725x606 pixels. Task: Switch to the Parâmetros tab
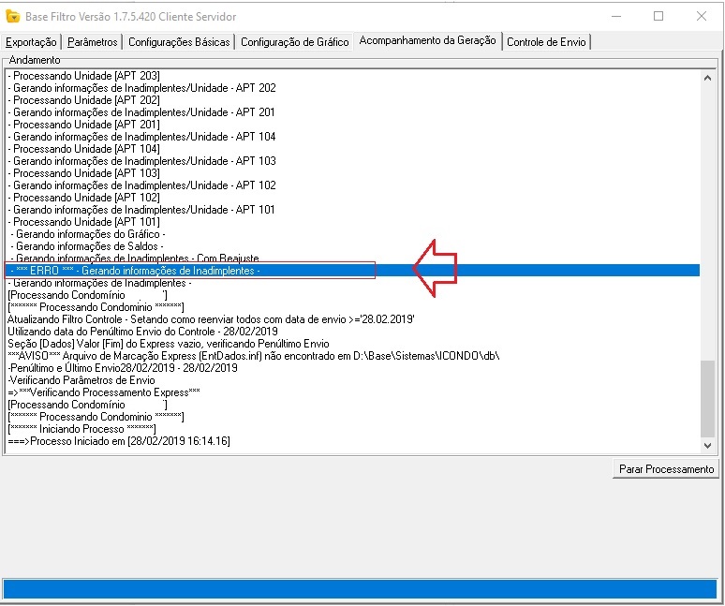click(94, 42)
